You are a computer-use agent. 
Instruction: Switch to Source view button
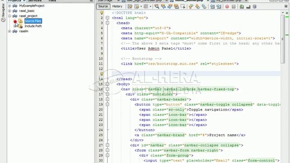pyautogui.click(x=103, y=6)
